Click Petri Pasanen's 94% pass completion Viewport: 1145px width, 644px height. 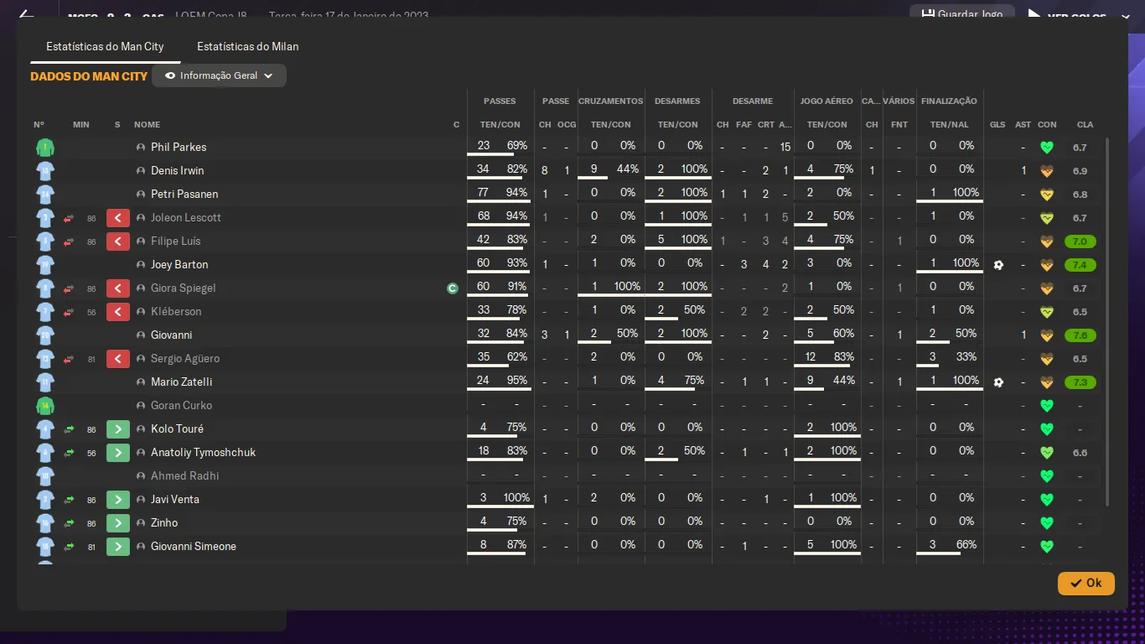tap(517, 193)
